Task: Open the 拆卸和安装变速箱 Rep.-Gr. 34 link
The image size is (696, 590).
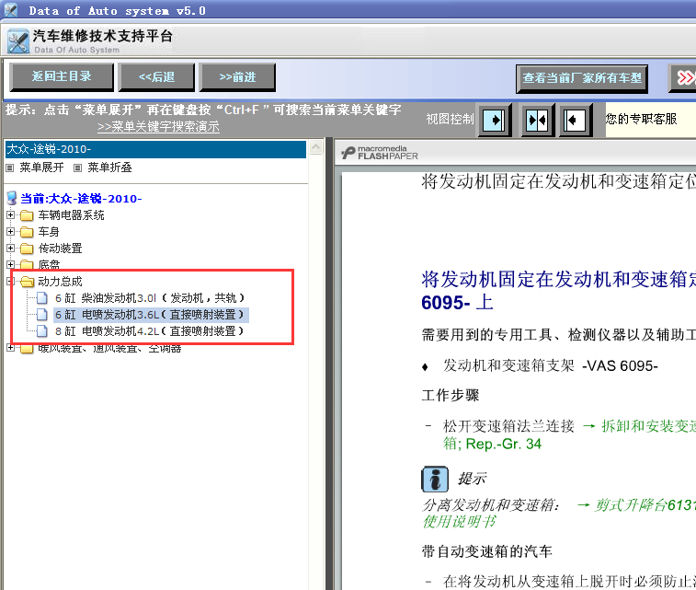Action: [570, 435]
